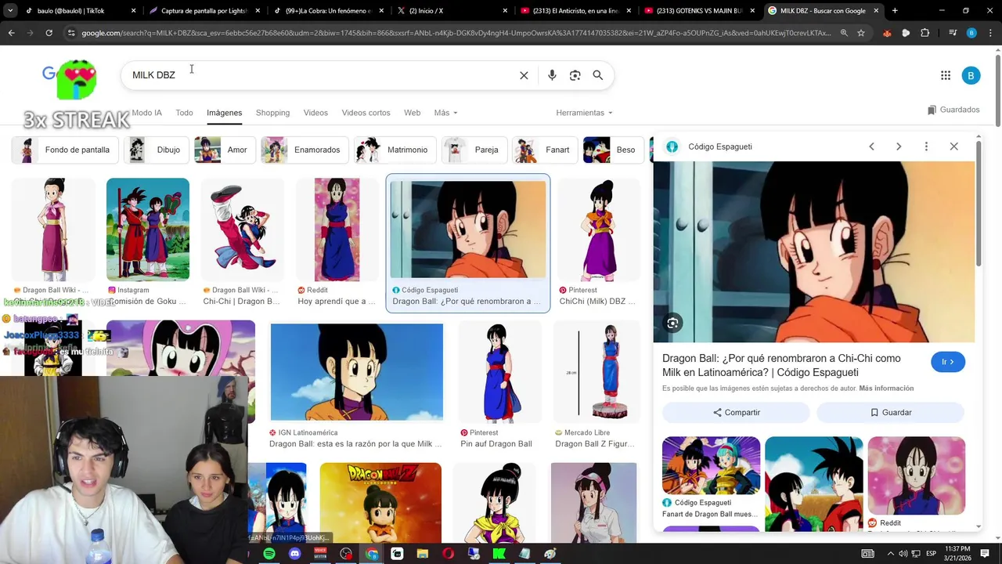Filter by the Beso chip
Image resolution: width=1002 pixels, height=564 pixels.
point(614,150)
